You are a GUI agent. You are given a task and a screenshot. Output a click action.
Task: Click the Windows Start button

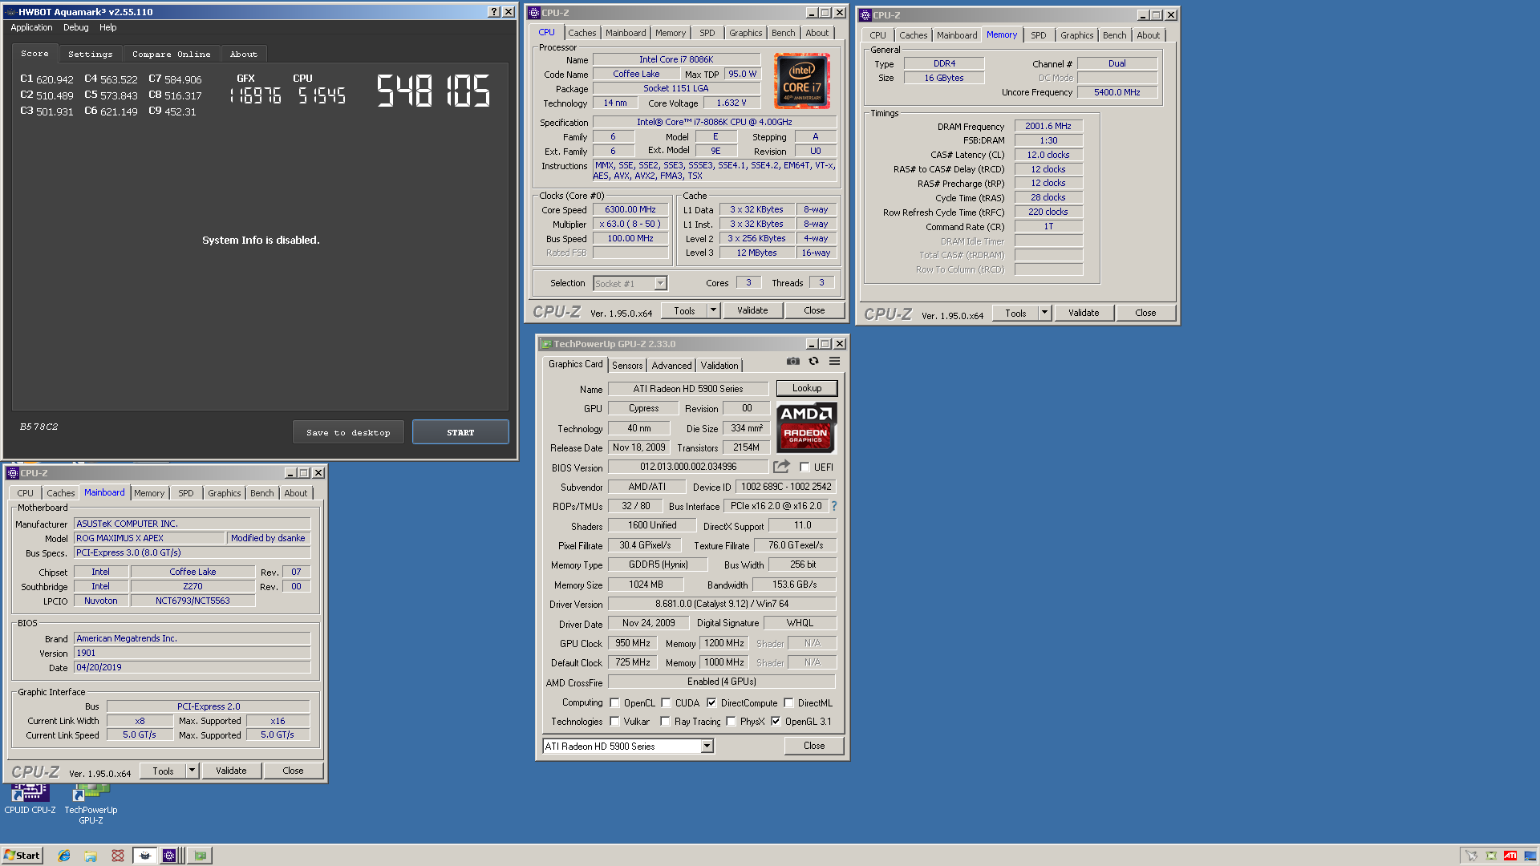22,856
